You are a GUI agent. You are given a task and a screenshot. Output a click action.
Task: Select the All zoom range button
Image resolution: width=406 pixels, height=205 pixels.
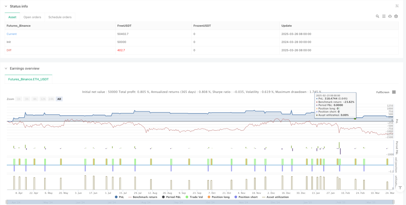(x=59, y=99)
